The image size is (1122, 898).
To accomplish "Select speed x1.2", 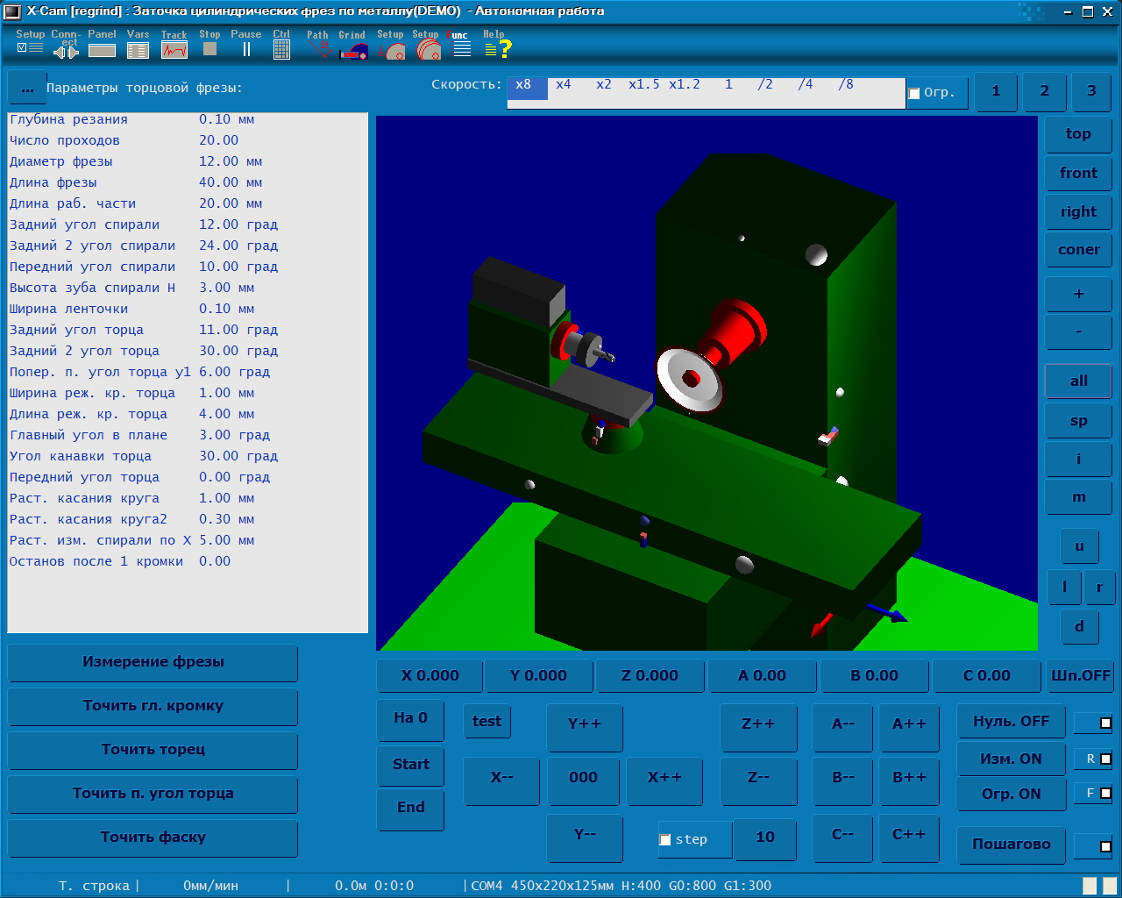I will (685, 85).
